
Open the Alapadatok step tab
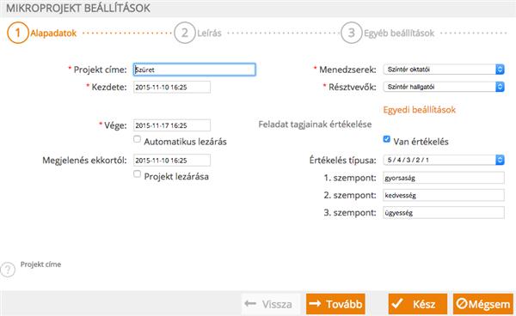tap(53, 33)
